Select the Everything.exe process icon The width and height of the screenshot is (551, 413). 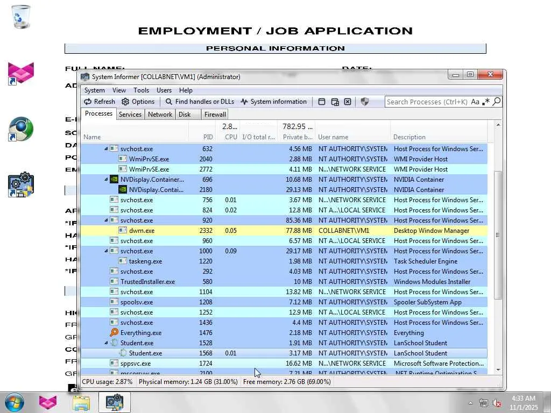coord(114,332)
